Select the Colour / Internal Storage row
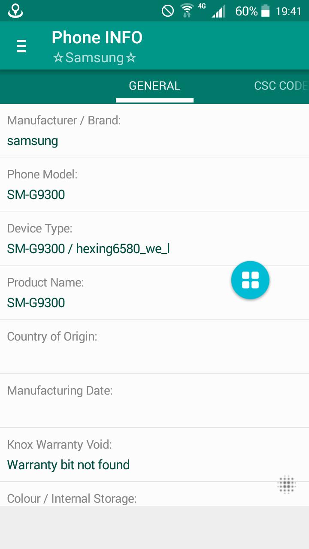 click(154, 498)
